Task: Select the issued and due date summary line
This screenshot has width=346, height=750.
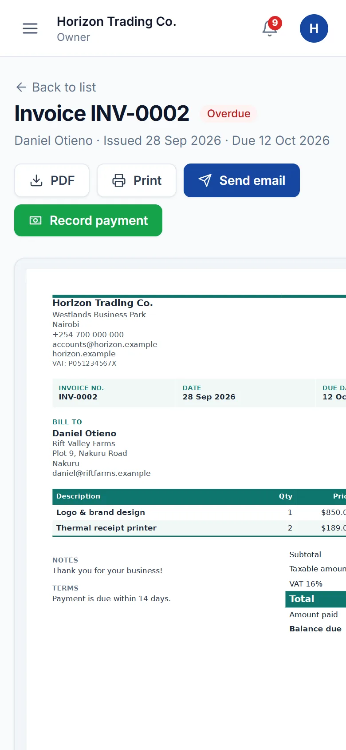Action: point(172,140)
